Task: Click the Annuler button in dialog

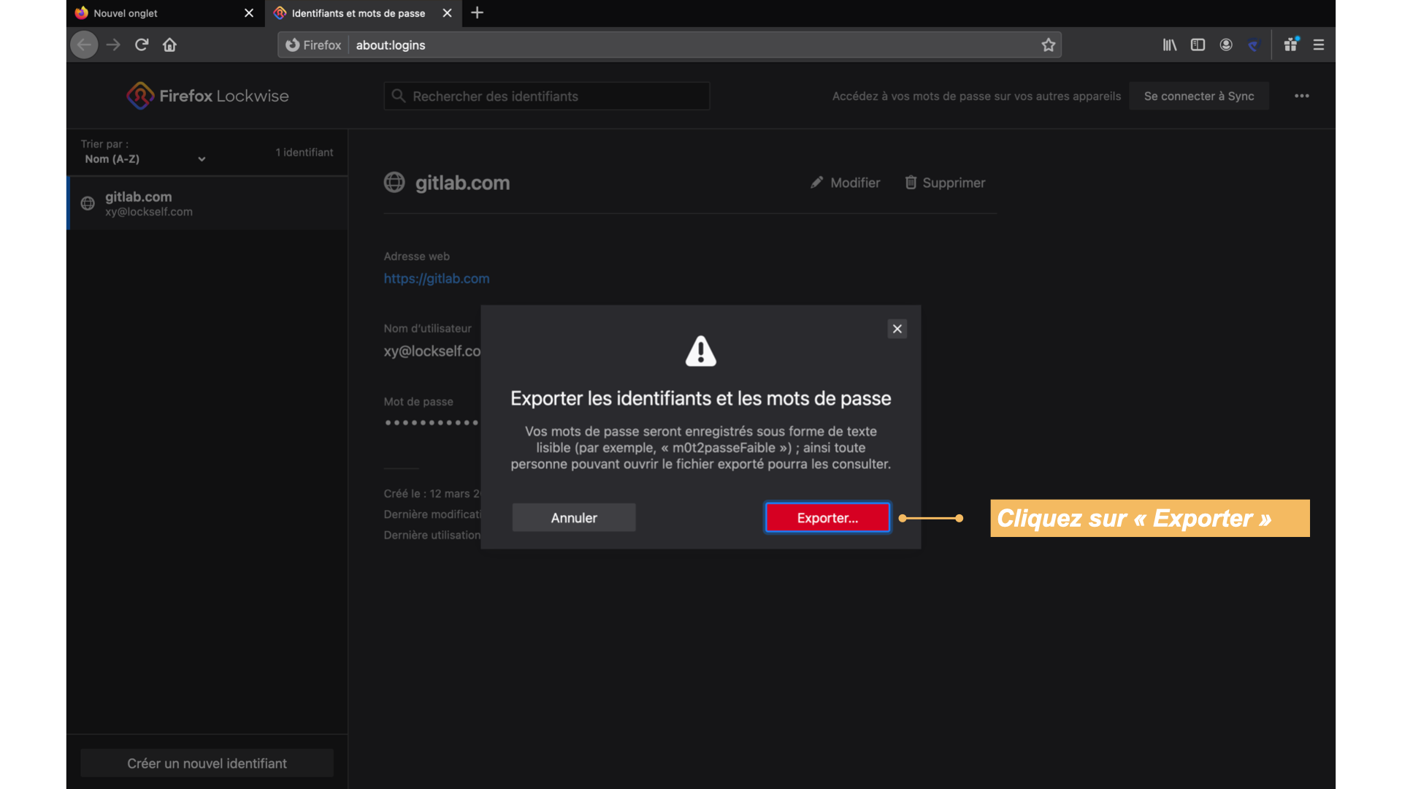Action: [574, 517]
